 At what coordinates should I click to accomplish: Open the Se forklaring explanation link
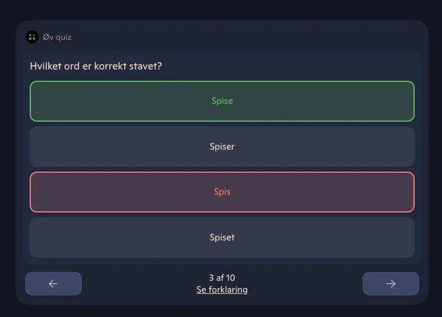click(x=222, y=290)
